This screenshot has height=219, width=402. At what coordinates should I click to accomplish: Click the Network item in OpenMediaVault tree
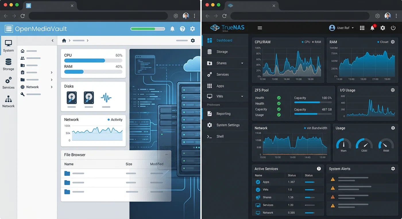coord(32,87)
